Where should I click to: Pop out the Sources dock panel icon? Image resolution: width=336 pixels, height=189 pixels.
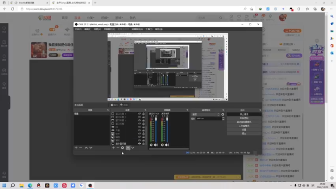(x=145, y=110)
